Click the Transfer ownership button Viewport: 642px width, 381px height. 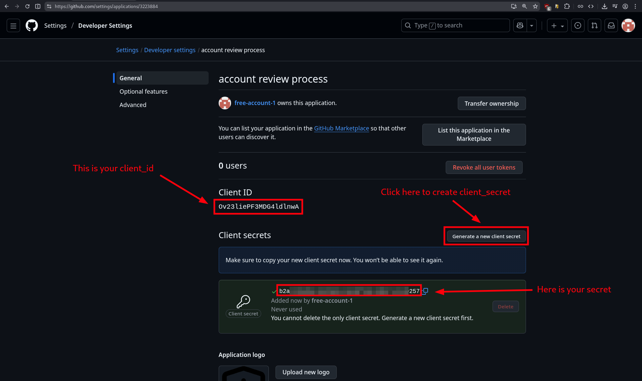(492, 103)
